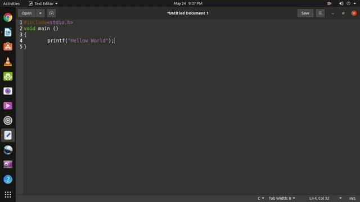Click the #include<stdio.h> line
This screenshot has height=202, width=360.
pos(48,22)
